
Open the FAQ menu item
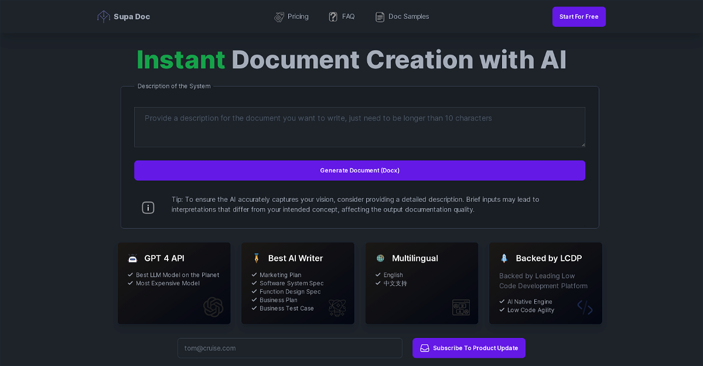pyautogui.click(x=348, y=17)
